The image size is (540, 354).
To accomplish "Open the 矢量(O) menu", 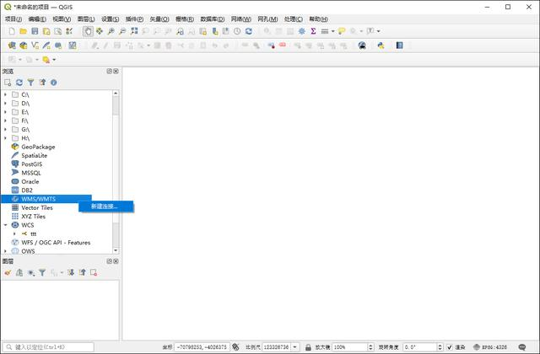I will tap(159, 19).
